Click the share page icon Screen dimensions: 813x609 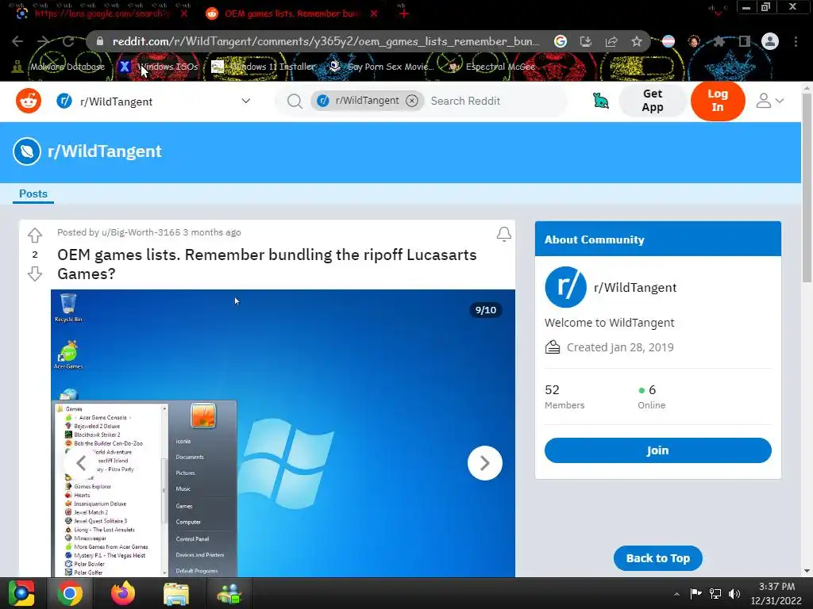pyautogui.click(x=611, y=41)
